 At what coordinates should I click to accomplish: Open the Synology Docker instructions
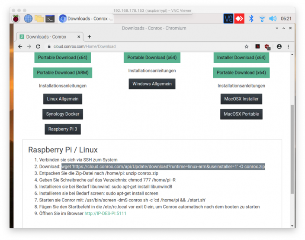click(x=63, y=114)
